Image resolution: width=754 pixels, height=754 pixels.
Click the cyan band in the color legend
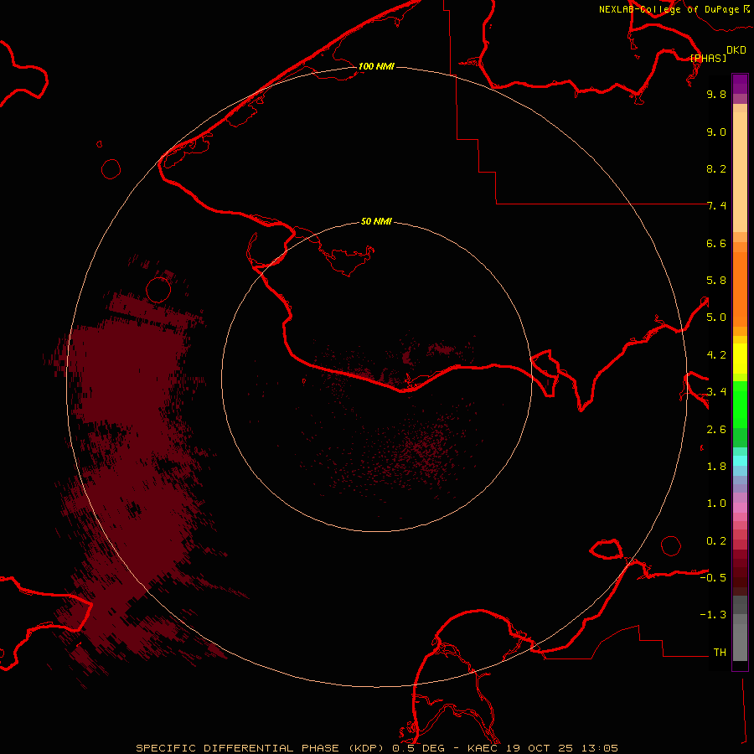[x=740, y=461]
